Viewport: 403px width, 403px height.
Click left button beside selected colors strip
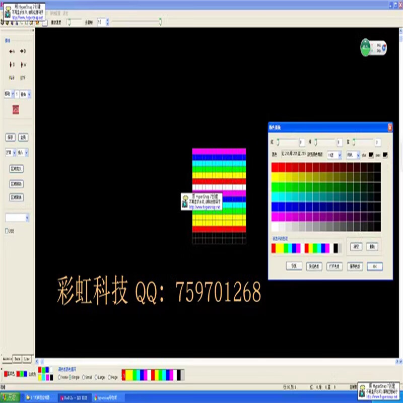(356, 247)
